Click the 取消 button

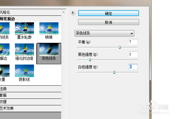[x=109, y=22]
